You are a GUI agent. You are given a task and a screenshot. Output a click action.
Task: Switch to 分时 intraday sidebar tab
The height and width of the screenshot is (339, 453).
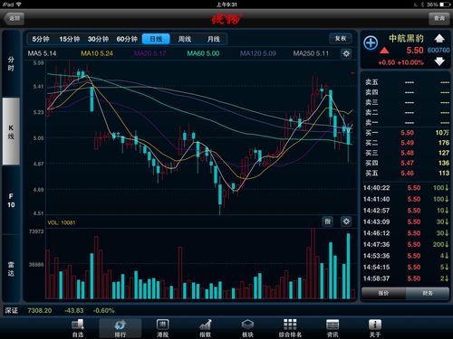(11, 63)
